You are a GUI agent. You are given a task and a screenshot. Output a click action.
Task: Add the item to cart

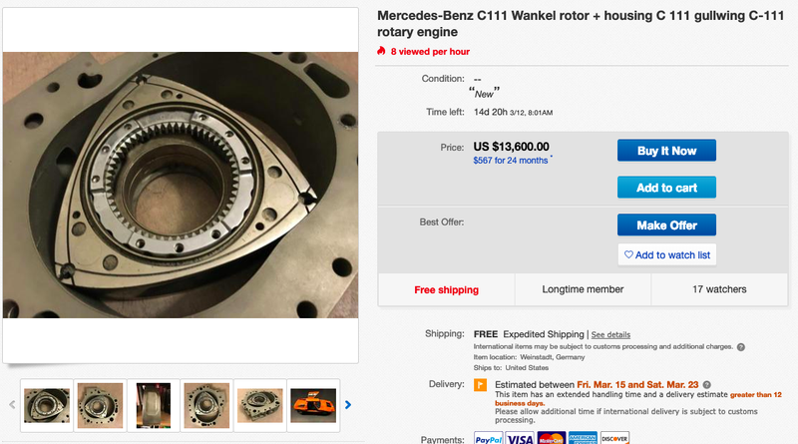[x=666, y=188]
